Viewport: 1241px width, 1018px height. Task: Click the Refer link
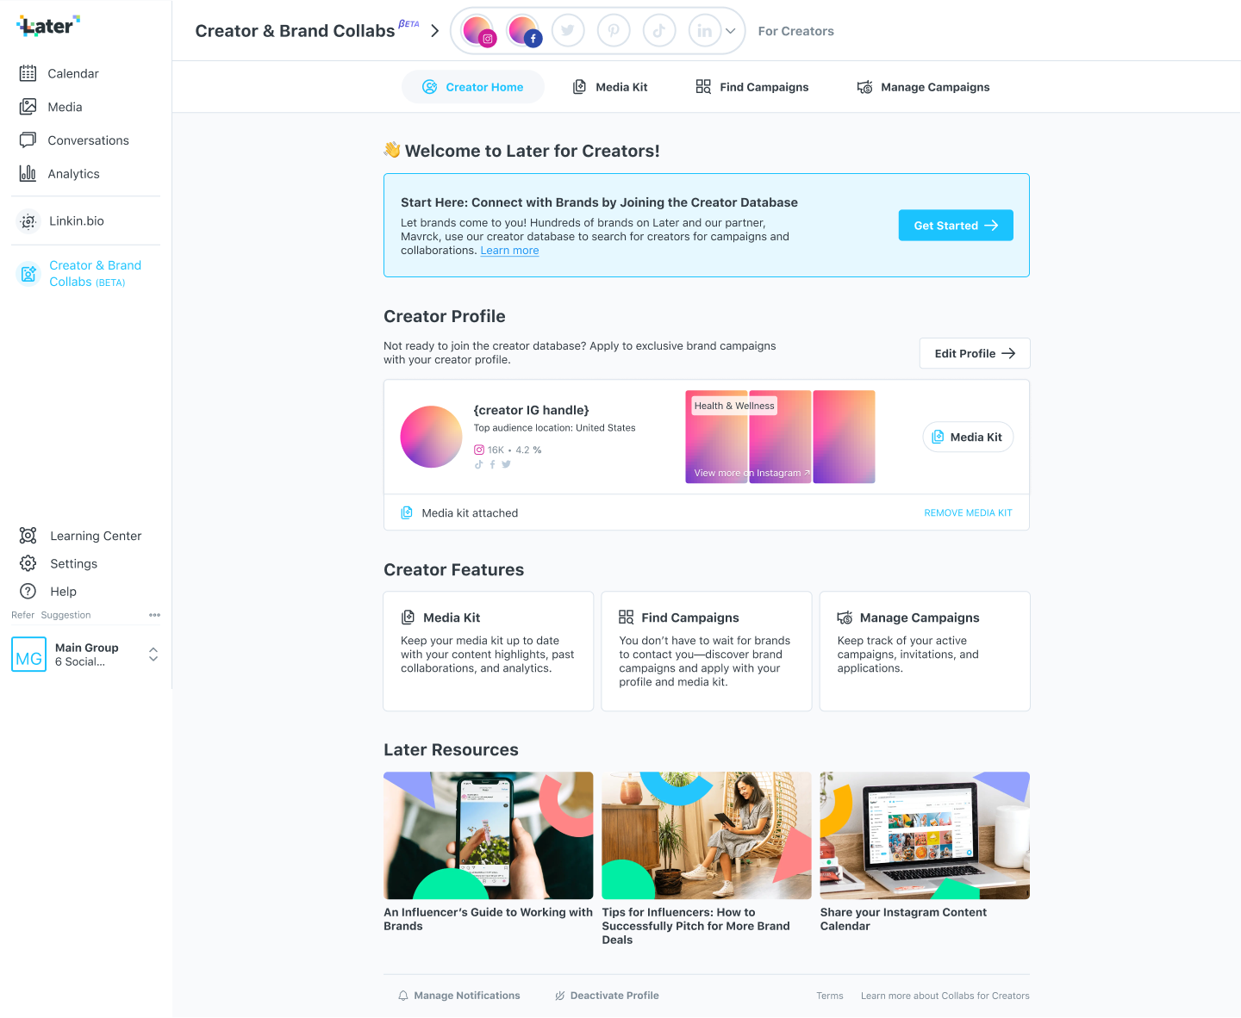pyautogui.click(x=22, y=615)
